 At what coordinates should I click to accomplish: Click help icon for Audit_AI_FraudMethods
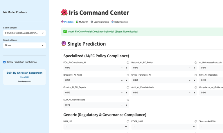196,87
